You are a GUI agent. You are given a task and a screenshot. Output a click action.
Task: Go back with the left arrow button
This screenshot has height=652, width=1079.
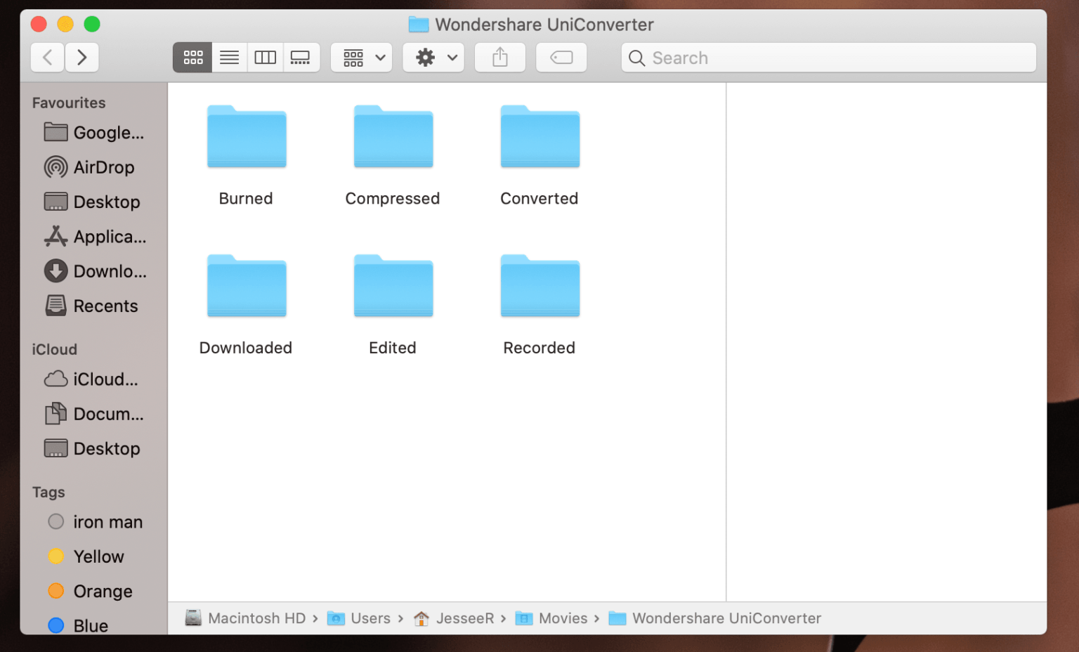[48, 58]
